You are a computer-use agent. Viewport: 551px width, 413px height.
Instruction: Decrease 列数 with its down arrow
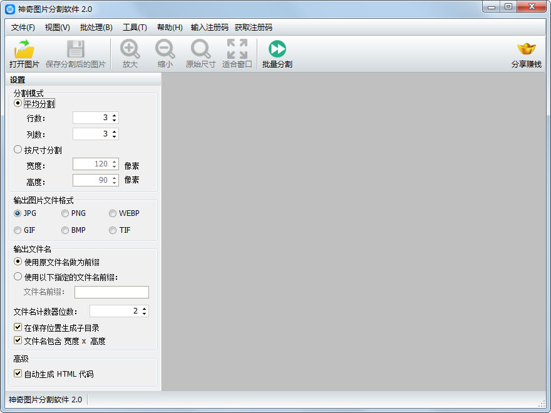pyautogui.click(x=113, y=136)
